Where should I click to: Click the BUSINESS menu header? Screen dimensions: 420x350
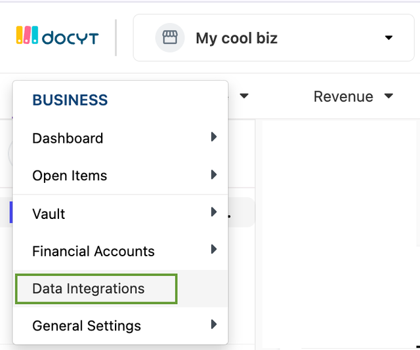[70, 100]
